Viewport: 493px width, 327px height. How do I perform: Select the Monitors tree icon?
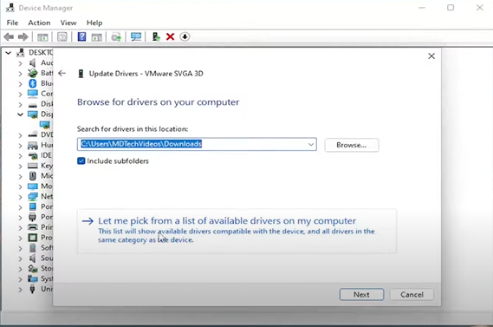(x=32, y=186)
